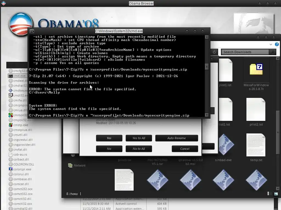Click the Downloads scroll up arrow
The image size is (281, 210).
click(278, 59)
